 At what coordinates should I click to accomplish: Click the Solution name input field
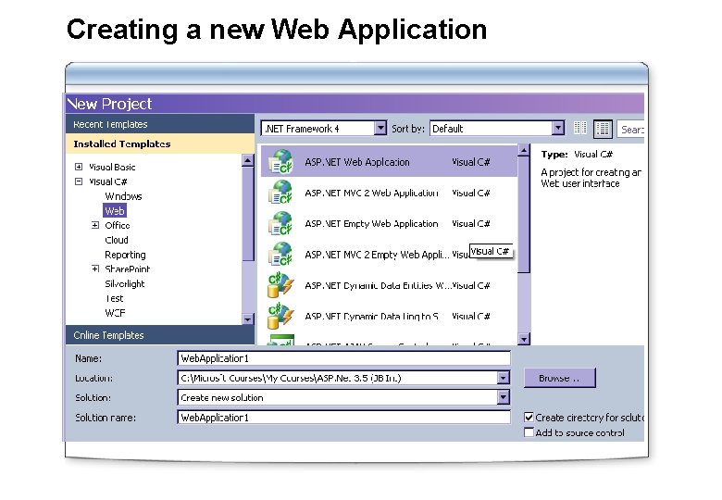point(343,417)
